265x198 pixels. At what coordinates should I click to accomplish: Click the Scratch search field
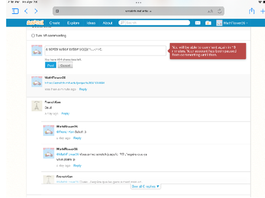[x=154, y=23]
